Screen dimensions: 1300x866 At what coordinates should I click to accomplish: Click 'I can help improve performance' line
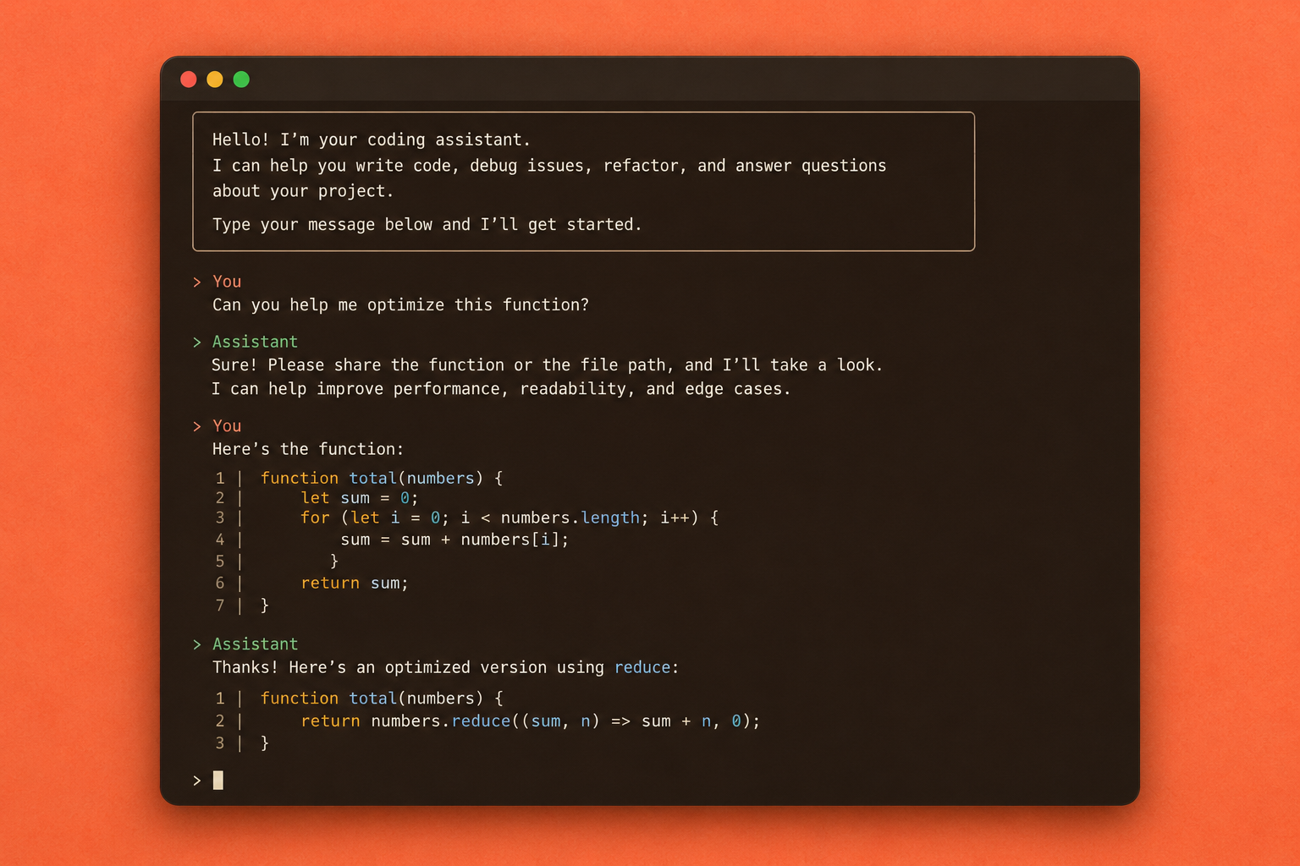pos(501,389)
